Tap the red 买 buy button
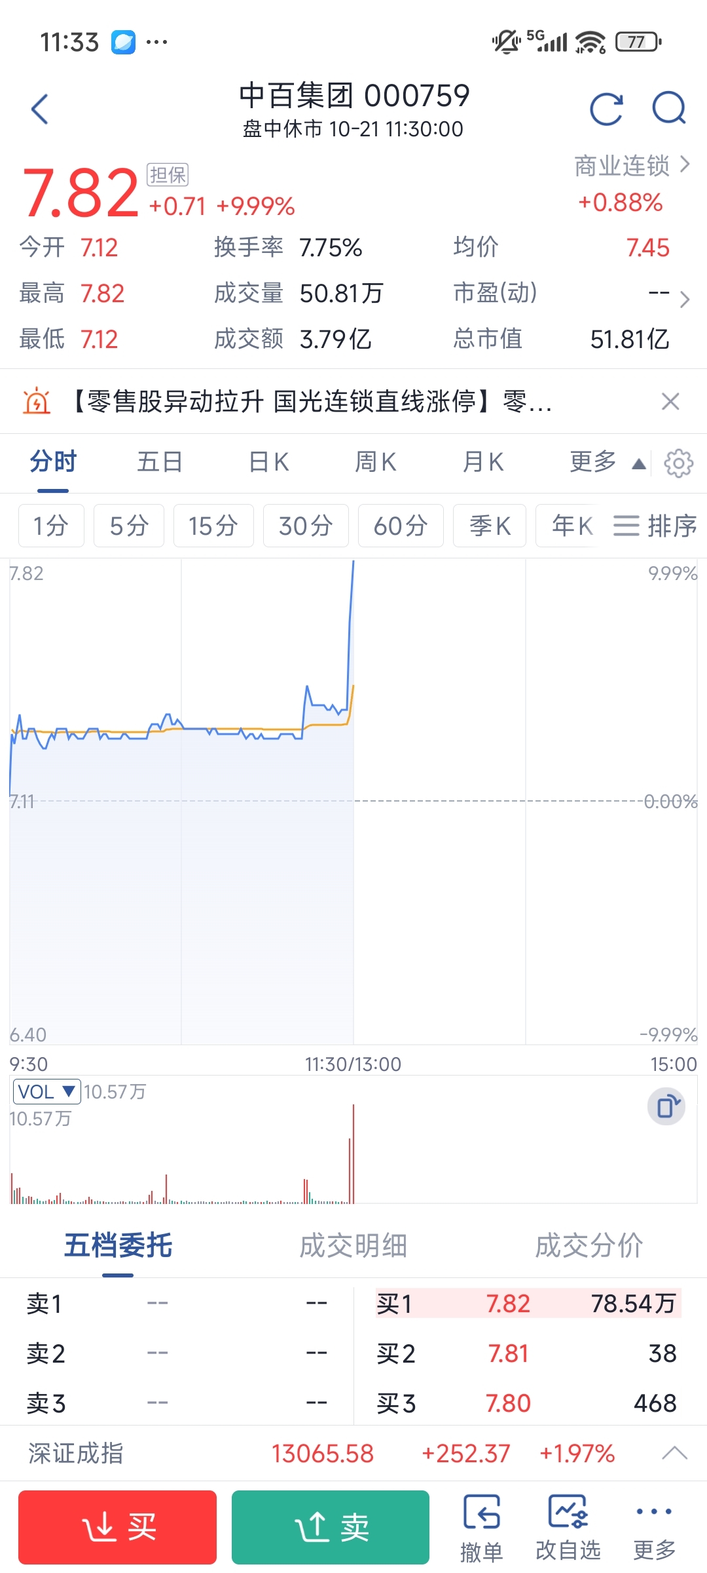Screen dimensions: 707x1573 [x=117, y=1527]
